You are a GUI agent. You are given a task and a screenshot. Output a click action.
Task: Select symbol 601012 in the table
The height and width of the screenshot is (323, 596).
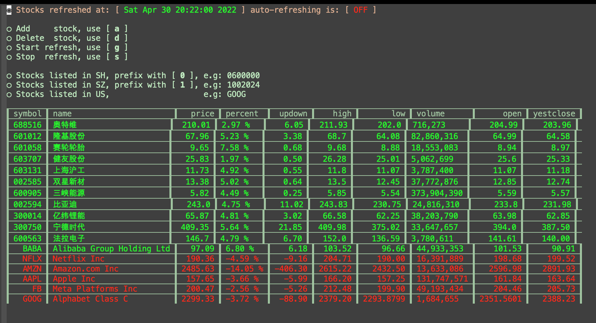(x=27, y=136)
